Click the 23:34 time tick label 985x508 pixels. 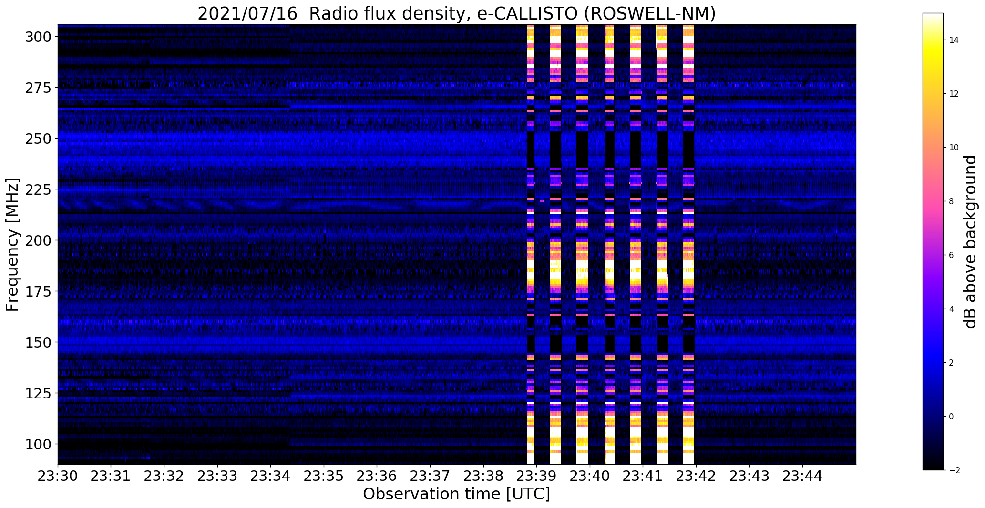[271, 476]
